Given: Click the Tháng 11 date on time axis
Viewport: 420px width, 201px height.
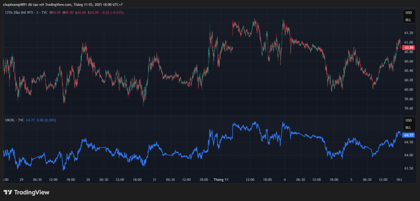Looking at the screenshot, I should 220,180.
